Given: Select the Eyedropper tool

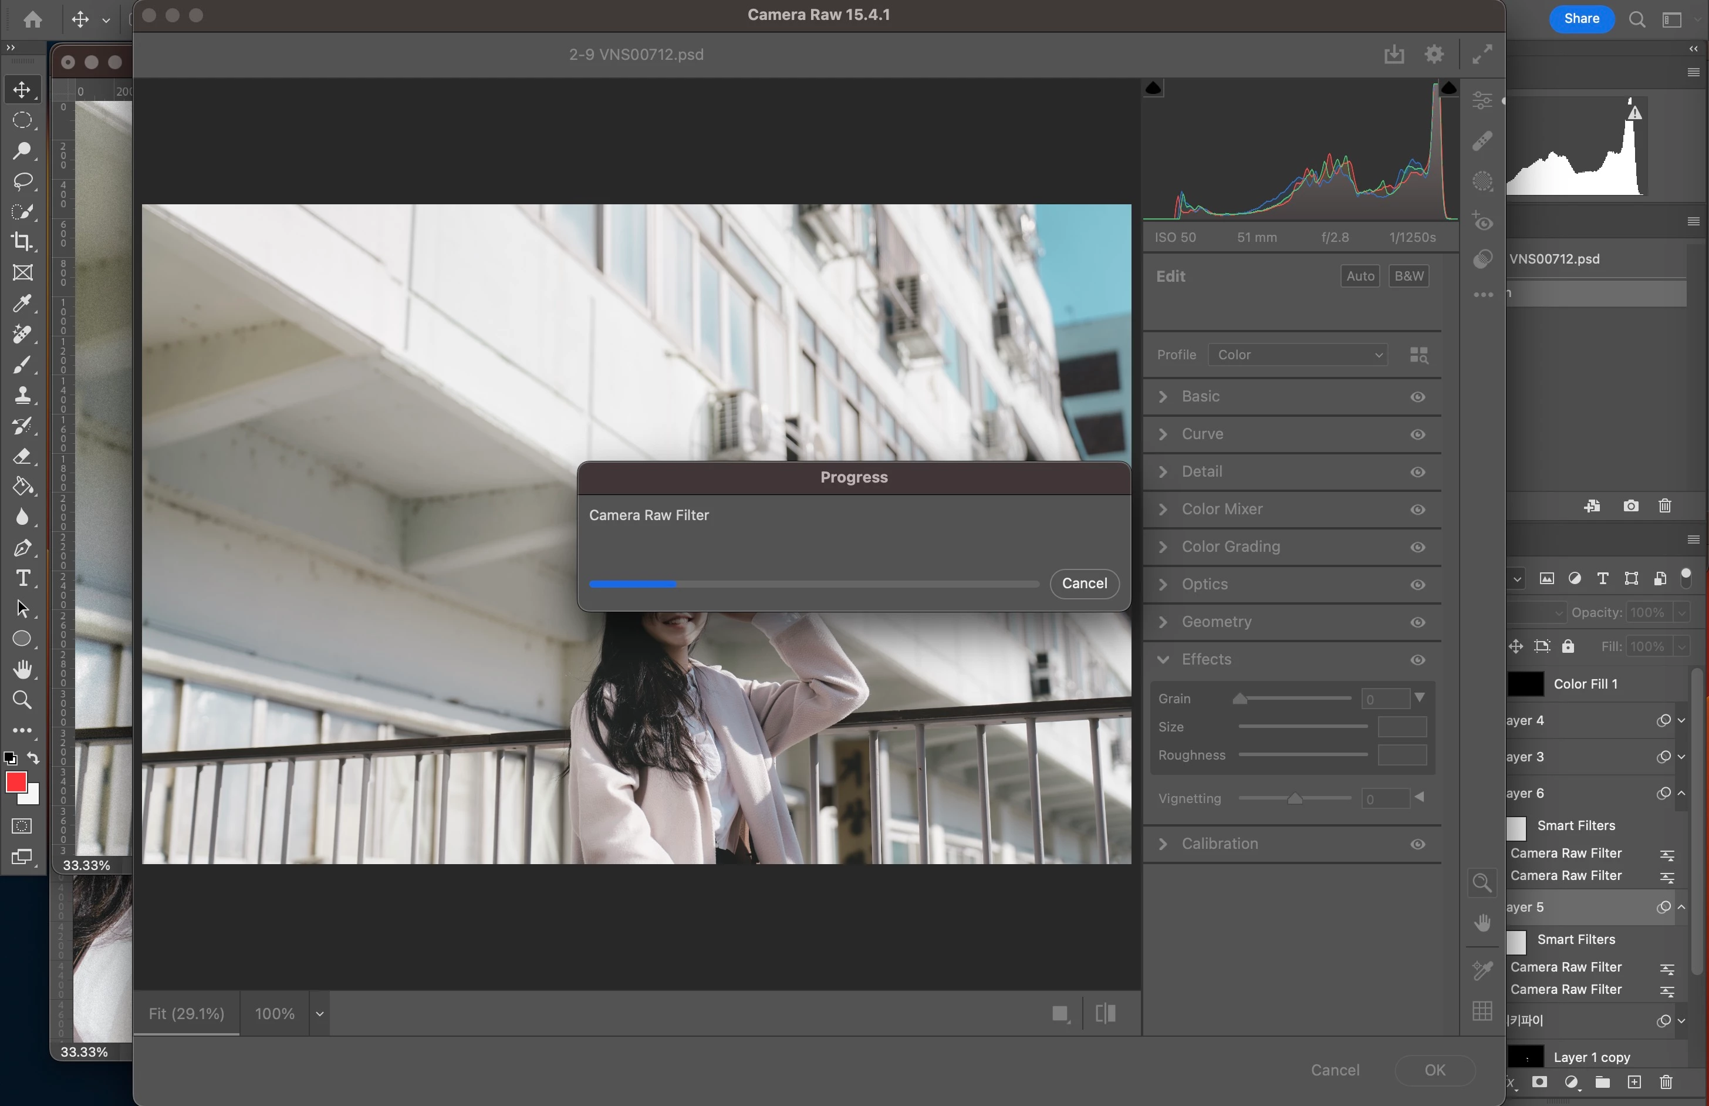Looking at the screenshot, I should point(22,303).
